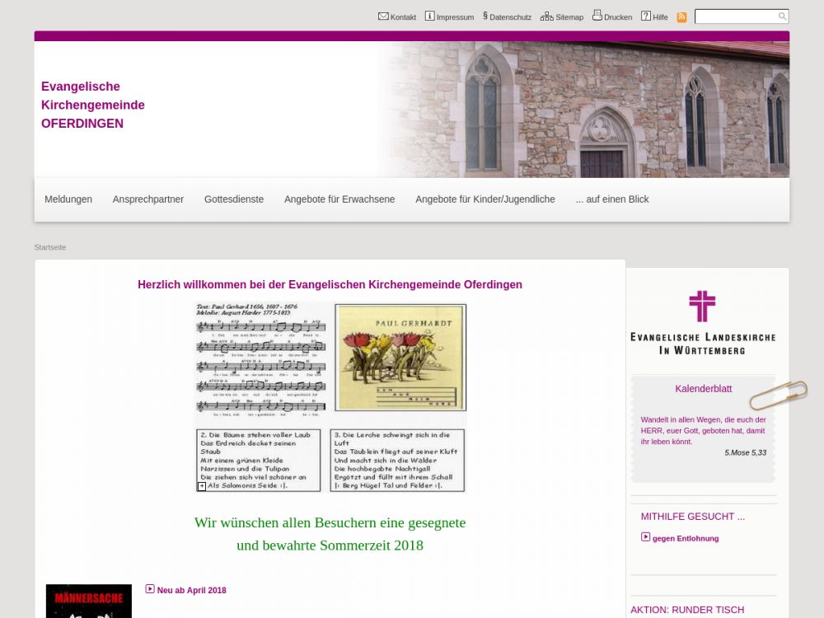Click the Kontakt envelope icon

(383, 16)
